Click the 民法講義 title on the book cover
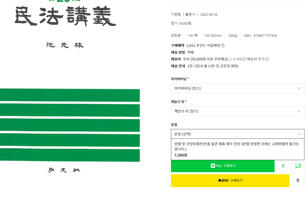308x202 pixels. pyautogui.click(x=66, y=17)
